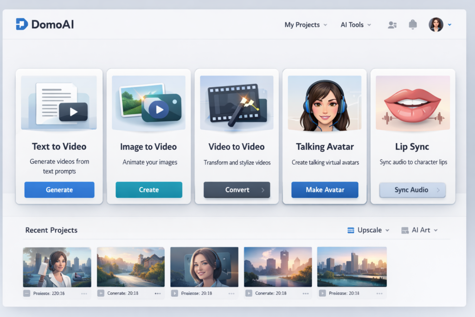Click the 'Pnaiense: 20:18' project label
475x317 pixels.
coord(197,293)
